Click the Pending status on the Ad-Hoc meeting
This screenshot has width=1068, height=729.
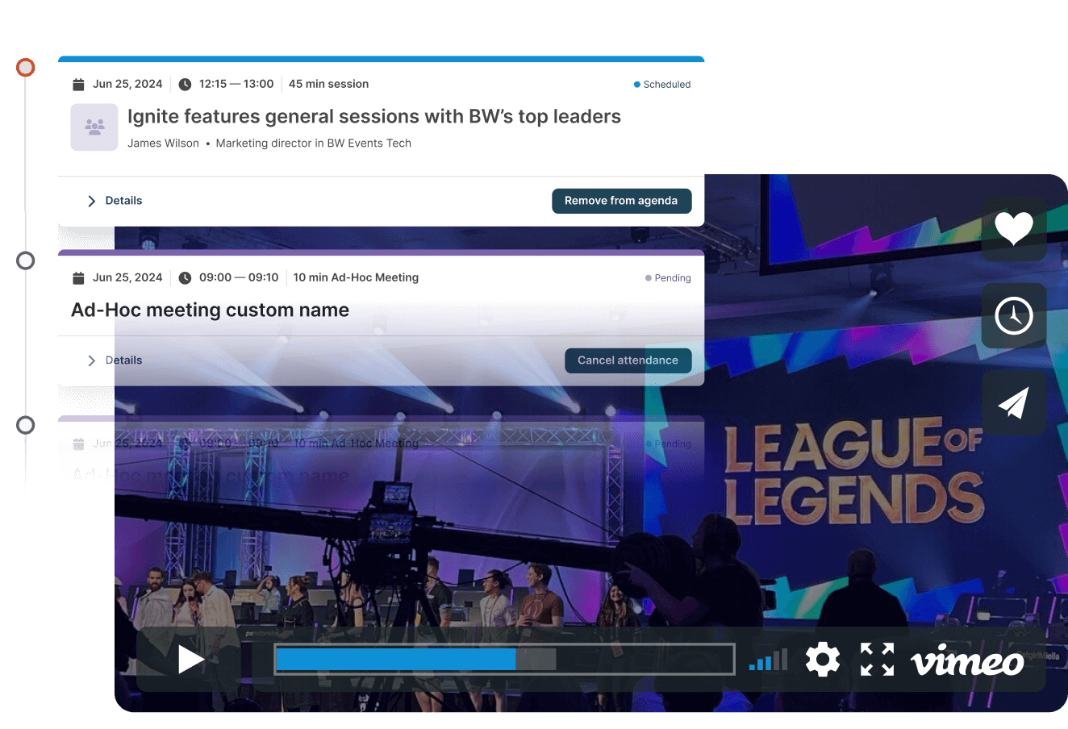pyautogui.click(x=668, y=277)
